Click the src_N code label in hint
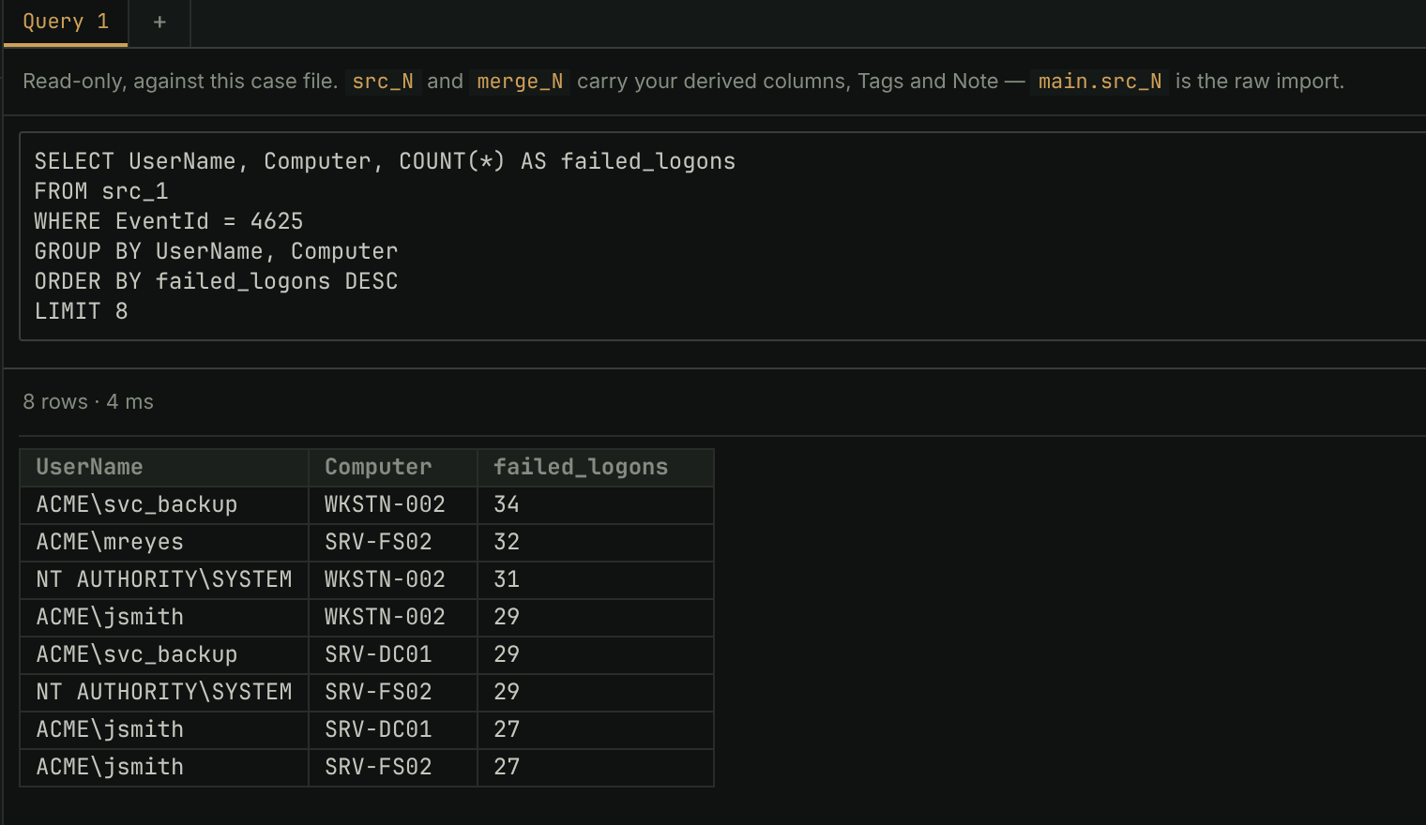 [383, 82]
